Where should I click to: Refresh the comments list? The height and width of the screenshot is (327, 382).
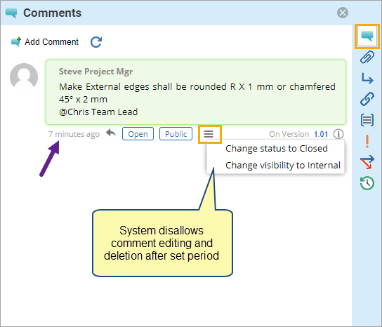point(96,42)
